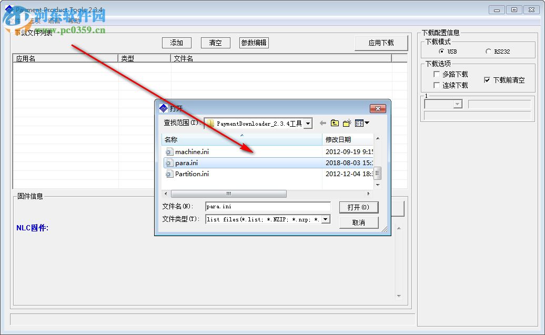Viewport: 545px width, 335px height.
Task: Click the 参数编辑 button
Action: coord(255,43)
